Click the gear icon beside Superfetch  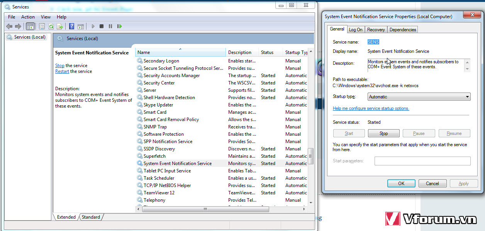(140, 156)
